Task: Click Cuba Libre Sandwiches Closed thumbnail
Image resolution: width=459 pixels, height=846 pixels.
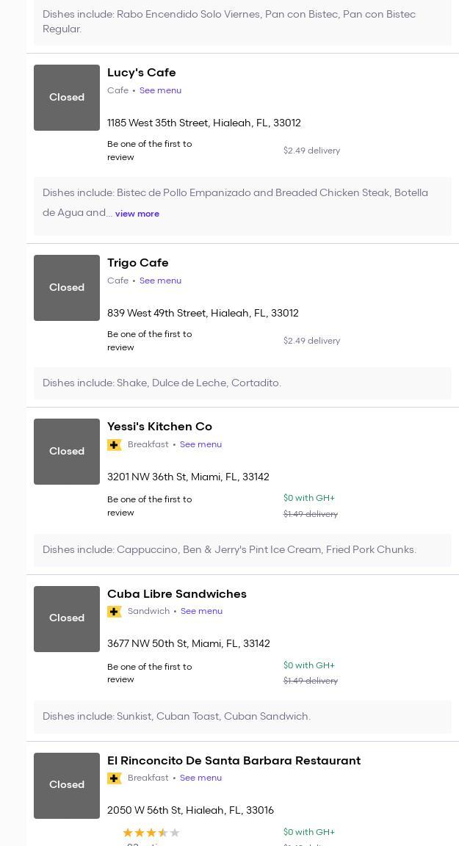Action: tap(67, 618)
